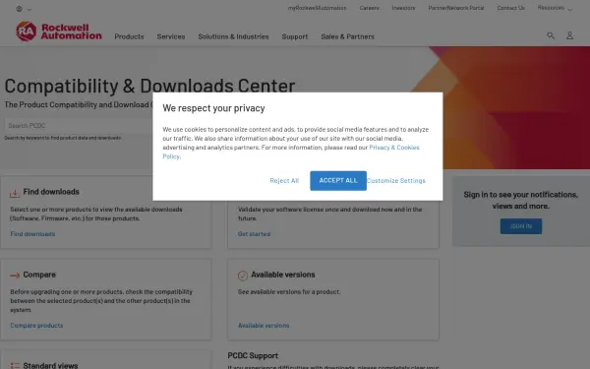Click the Find downloads card heading

(51, 192)
